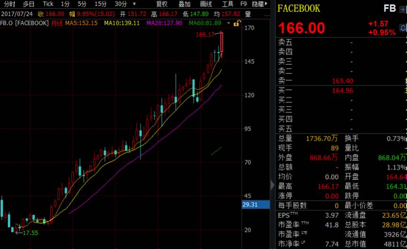Viewport: 407px width, 249px height.
Task: Click the MA10:139.11 indicator label
Action: (122, 23)
